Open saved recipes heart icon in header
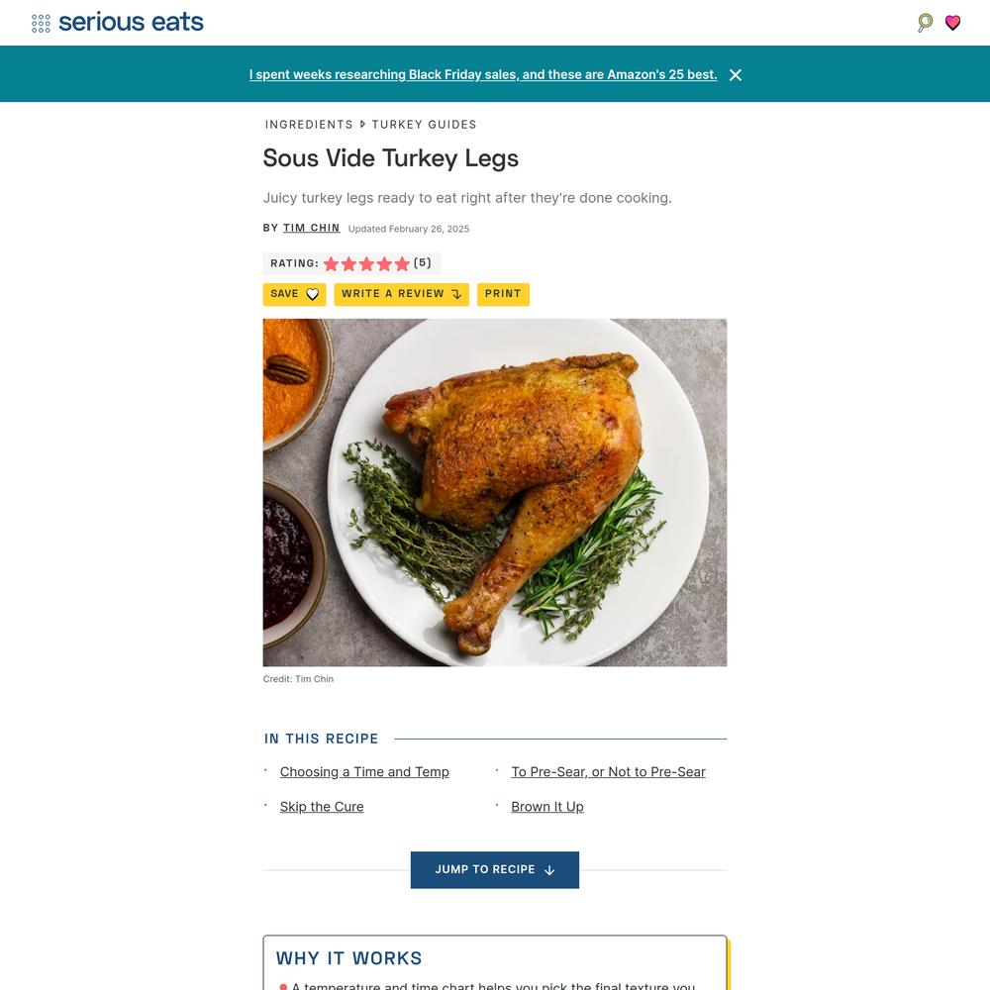 [x=952, y=23]
